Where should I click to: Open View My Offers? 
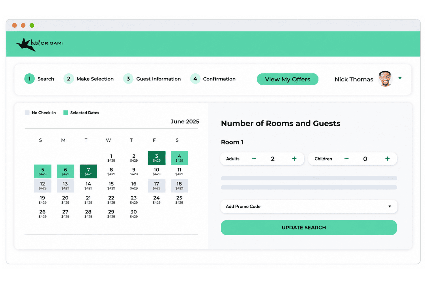coord(288,79)
